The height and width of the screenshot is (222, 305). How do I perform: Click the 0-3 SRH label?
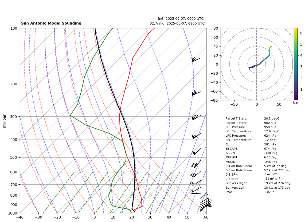232,179
